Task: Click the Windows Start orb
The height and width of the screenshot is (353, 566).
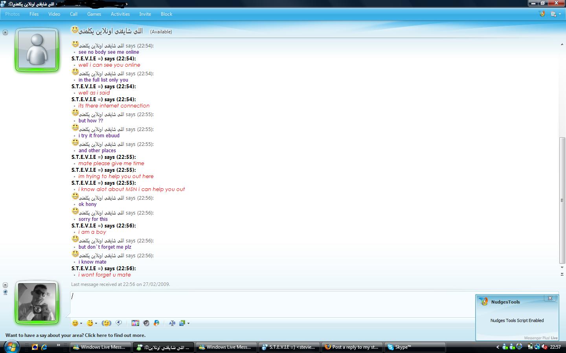Action: click(11, 347)
